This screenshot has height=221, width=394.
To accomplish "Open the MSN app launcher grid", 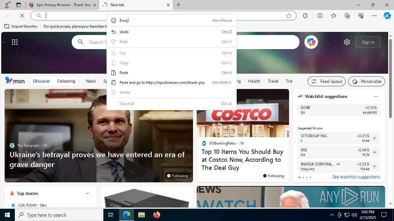I will pos(15,42).
